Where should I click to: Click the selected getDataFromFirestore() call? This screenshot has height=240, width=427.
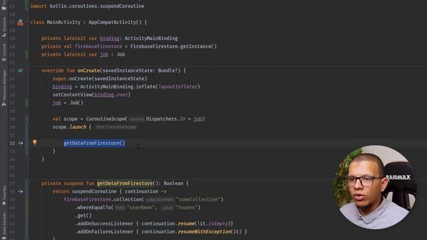95,143
